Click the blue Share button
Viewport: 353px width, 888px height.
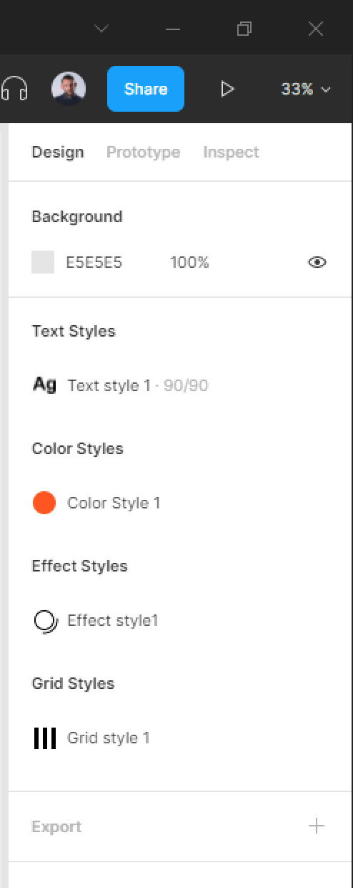[x=146, y=89]
